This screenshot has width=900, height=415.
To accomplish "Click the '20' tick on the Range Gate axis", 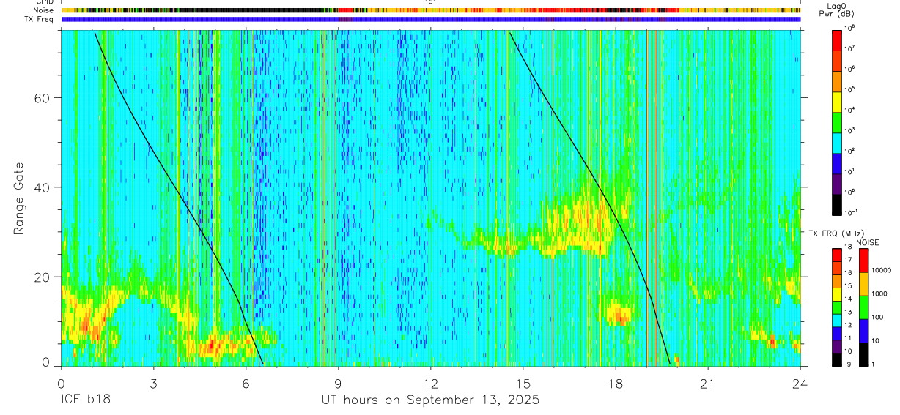I will 43,277.
